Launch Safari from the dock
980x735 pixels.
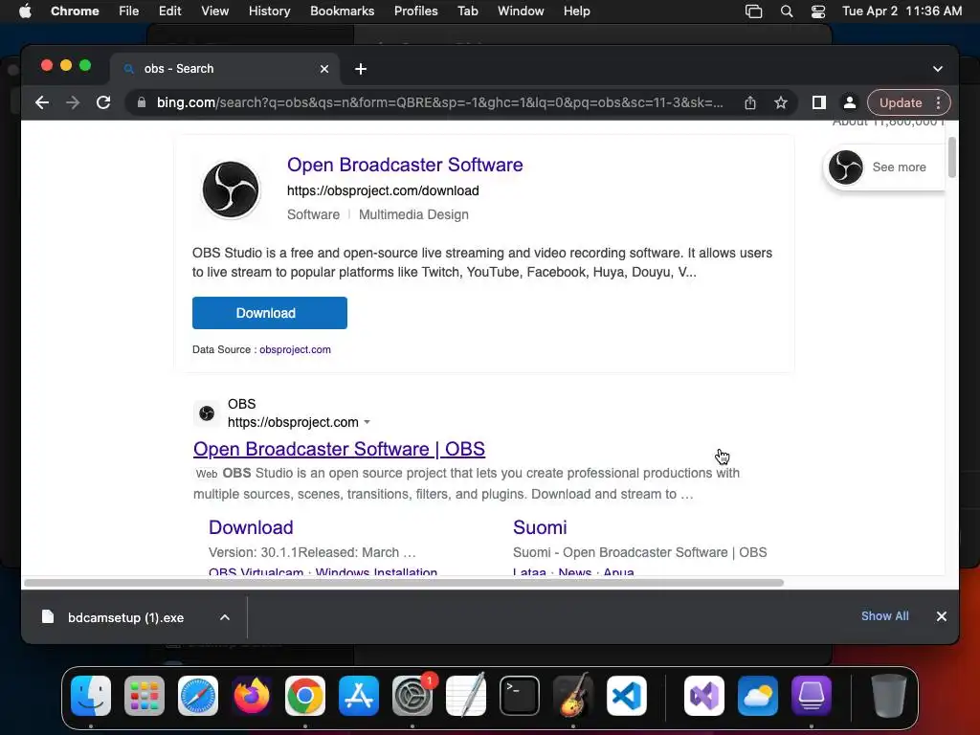[198, 696]
